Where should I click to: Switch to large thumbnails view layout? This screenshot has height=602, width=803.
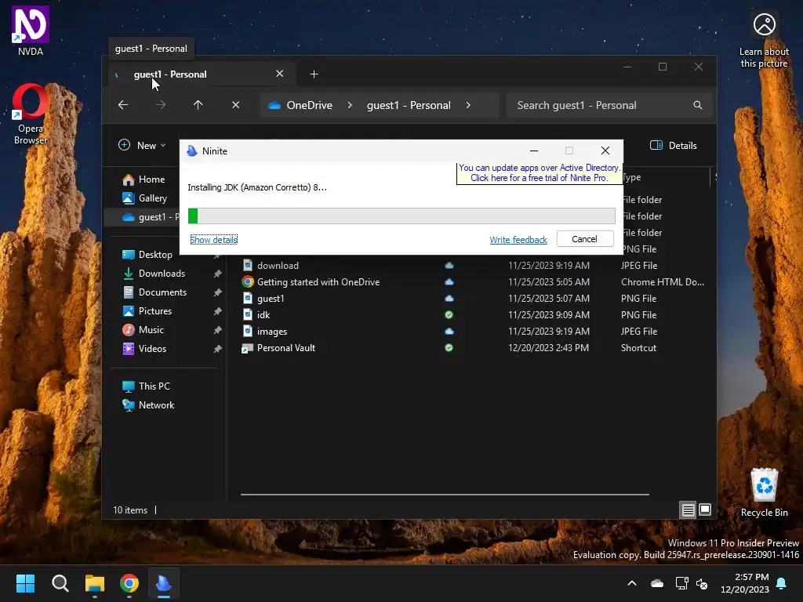pyautogui.click(x=705, y=510)
